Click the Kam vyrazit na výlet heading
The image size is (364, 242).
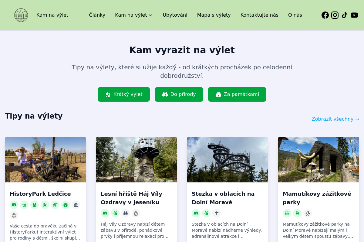point(182,50)
